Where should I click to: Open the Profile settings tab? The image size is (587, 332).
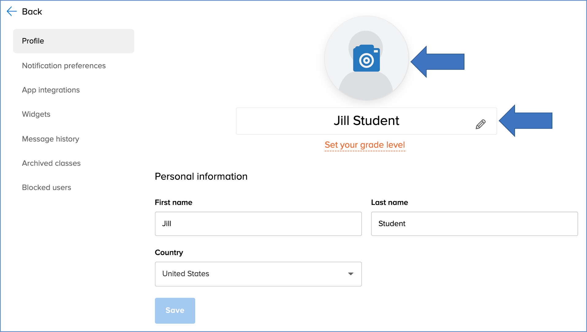click(x=74, y=41)
